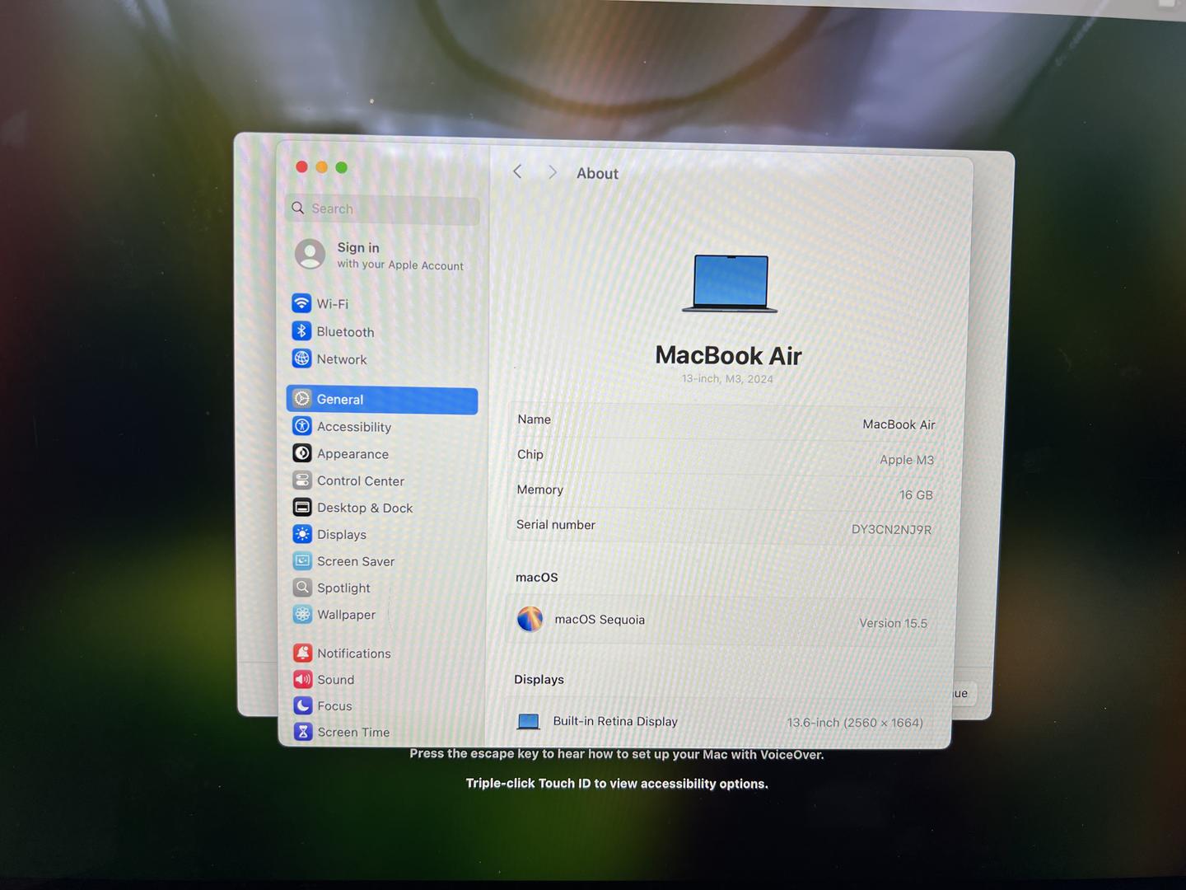Click the macOS Sequoia logo icon

click(530, 619)
